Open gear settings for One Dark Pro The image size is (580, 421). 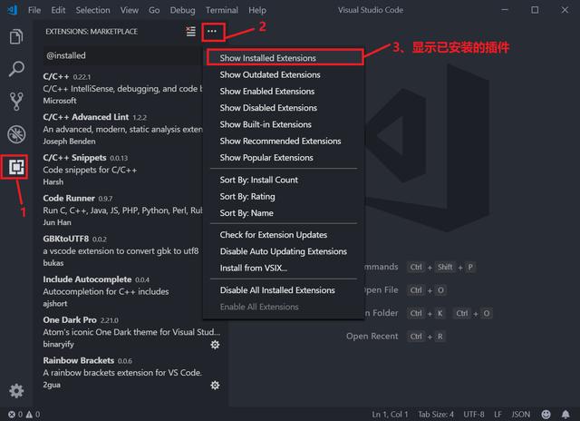(x=215, y=345)
